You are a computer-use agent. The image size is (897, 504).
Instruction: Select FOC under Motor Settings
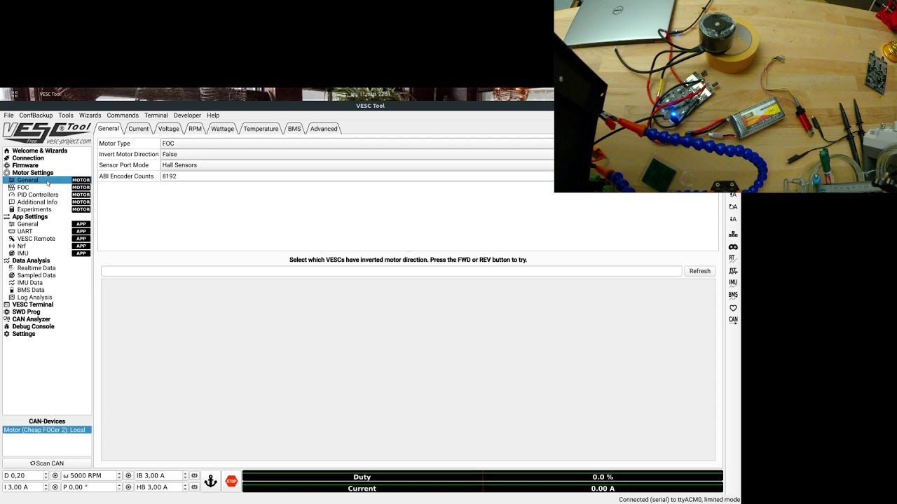pos(23,188)
